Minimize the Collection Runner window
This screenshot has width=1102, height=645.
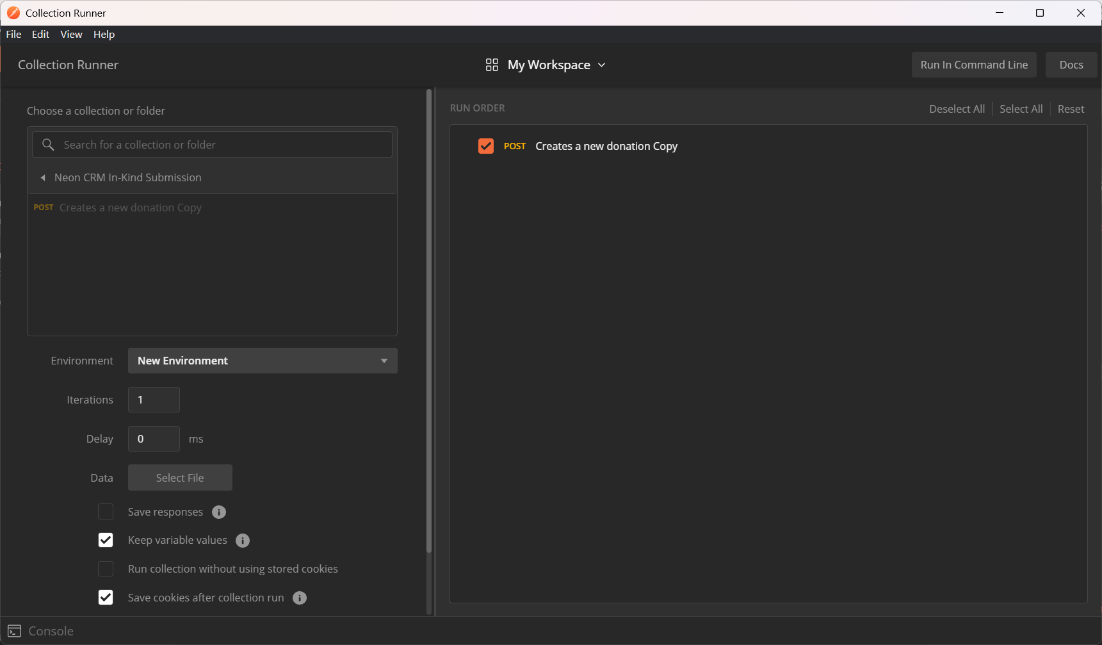[1000, 13]
